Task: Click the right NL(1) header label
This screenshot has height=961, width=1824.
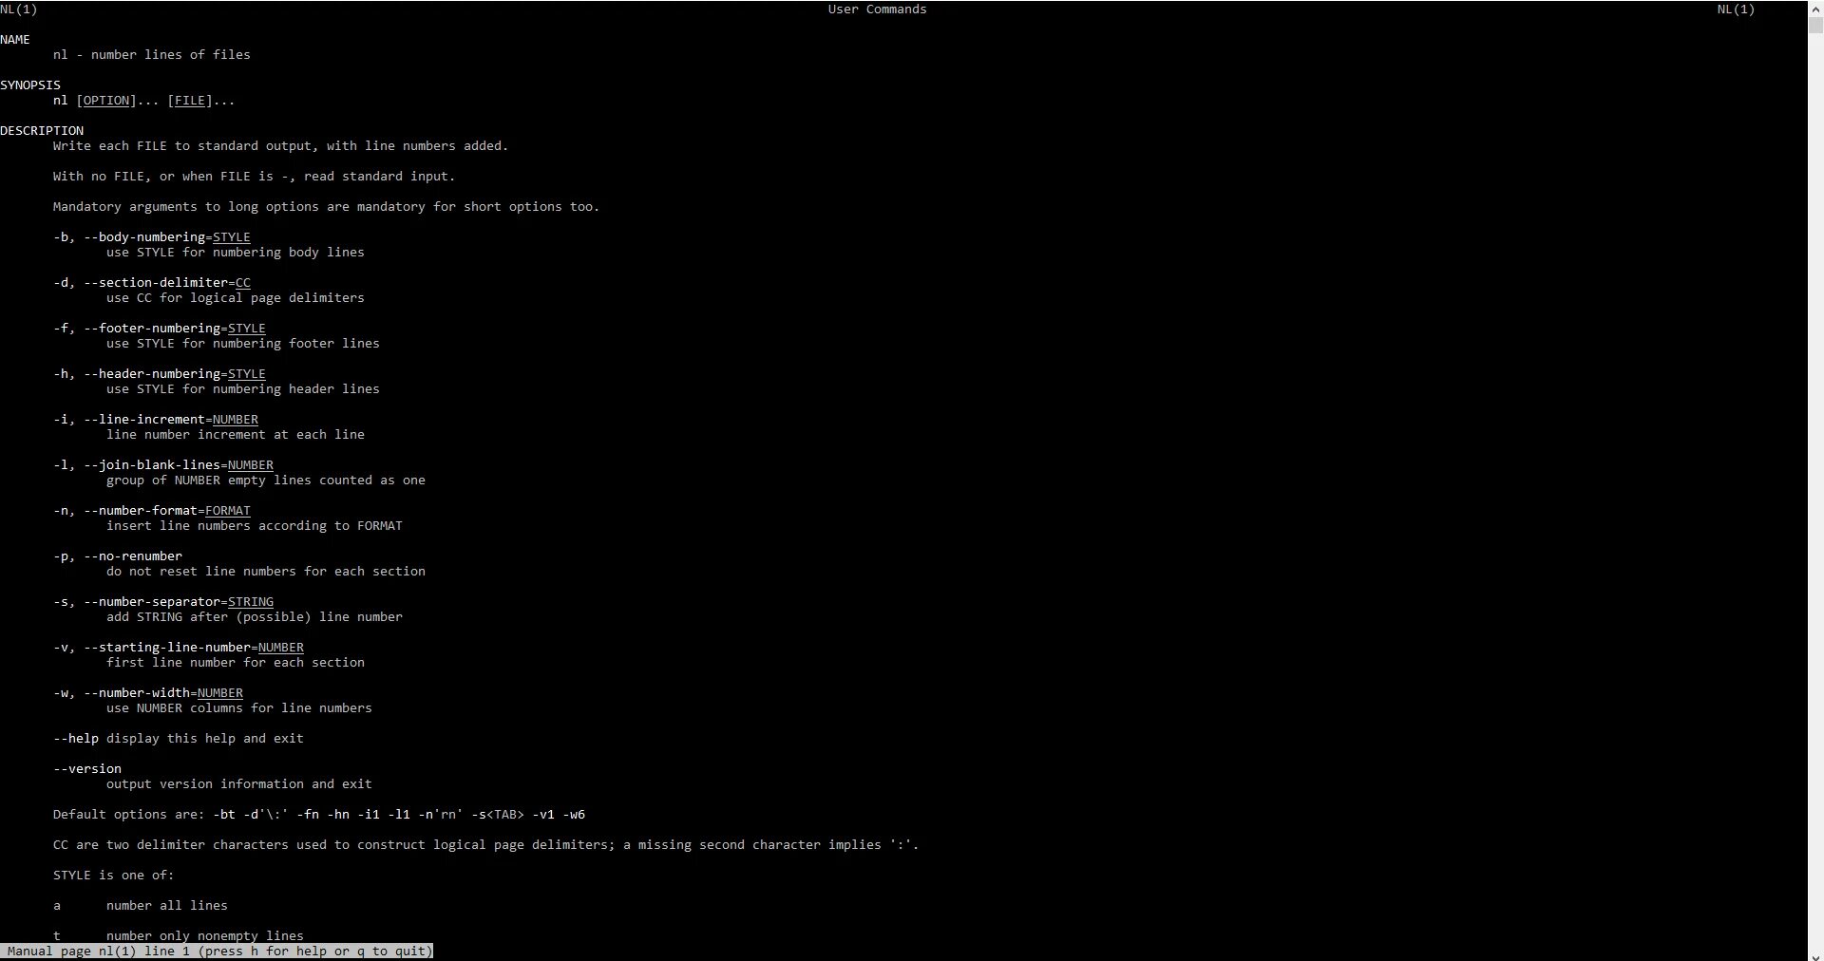Action: click(1737, 9)
